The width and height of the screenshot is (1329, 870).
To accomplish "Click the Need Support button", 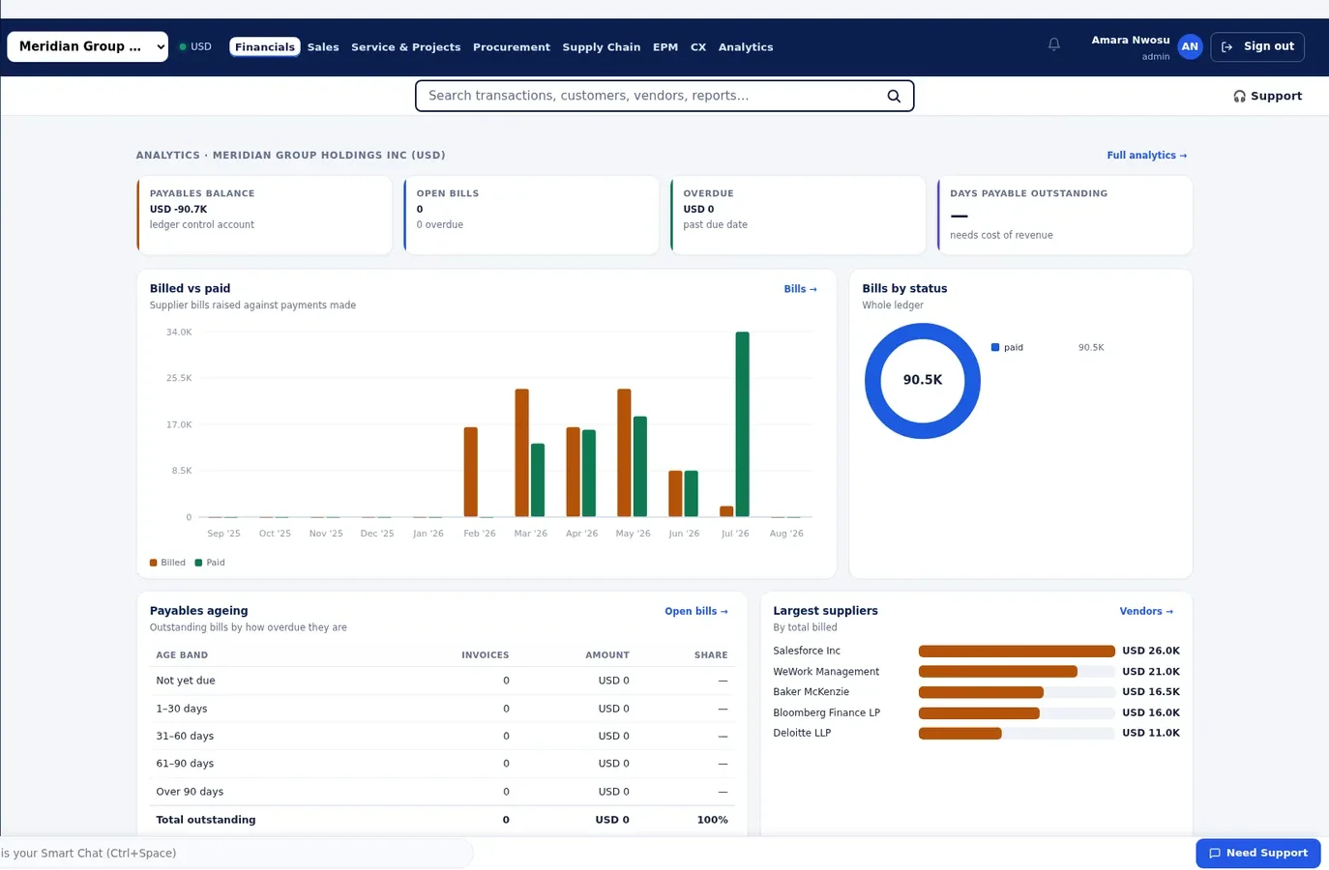I will pyautogui.click(x=1258, y=854).
